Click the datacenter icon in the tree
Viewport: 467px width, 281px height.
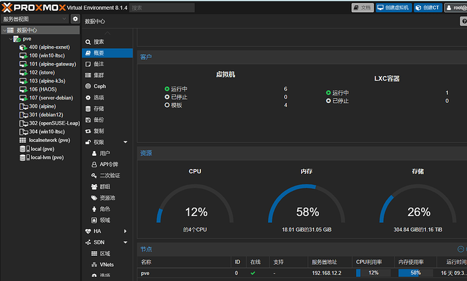click(x=11, y=30)
